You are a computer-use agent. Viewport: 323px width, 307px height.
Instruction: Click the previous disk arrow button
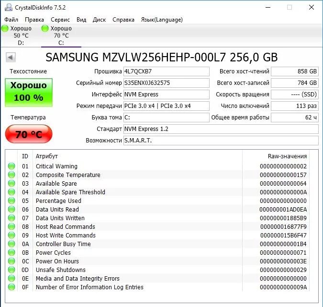pos(11,57)
